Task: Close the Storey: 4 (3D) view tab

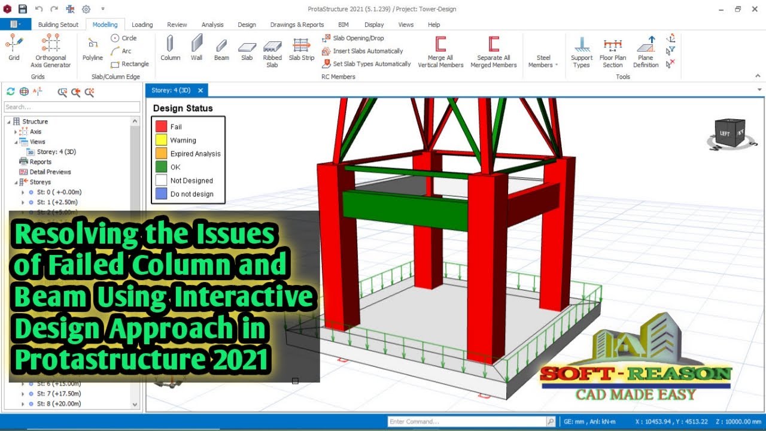Action: pyautogui.click(x=200, y=90)
